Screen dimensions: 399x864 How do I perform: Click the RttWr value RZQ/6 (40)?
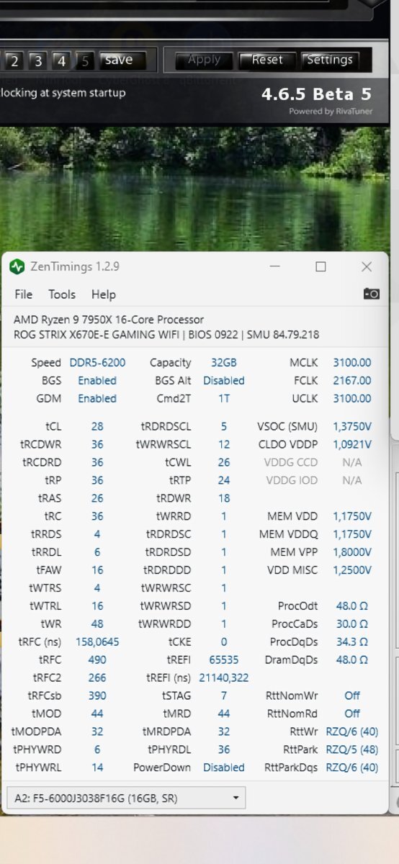point(352,732)
